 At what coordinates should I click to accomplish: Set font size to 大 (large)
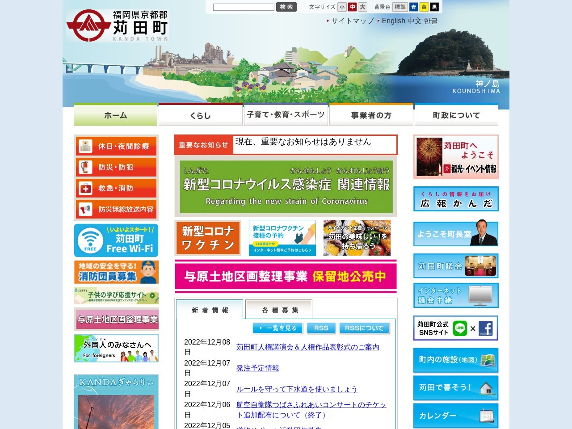(x=362, y=7)
